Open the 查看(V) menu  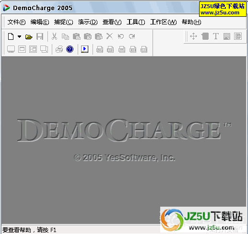[112, 22]
